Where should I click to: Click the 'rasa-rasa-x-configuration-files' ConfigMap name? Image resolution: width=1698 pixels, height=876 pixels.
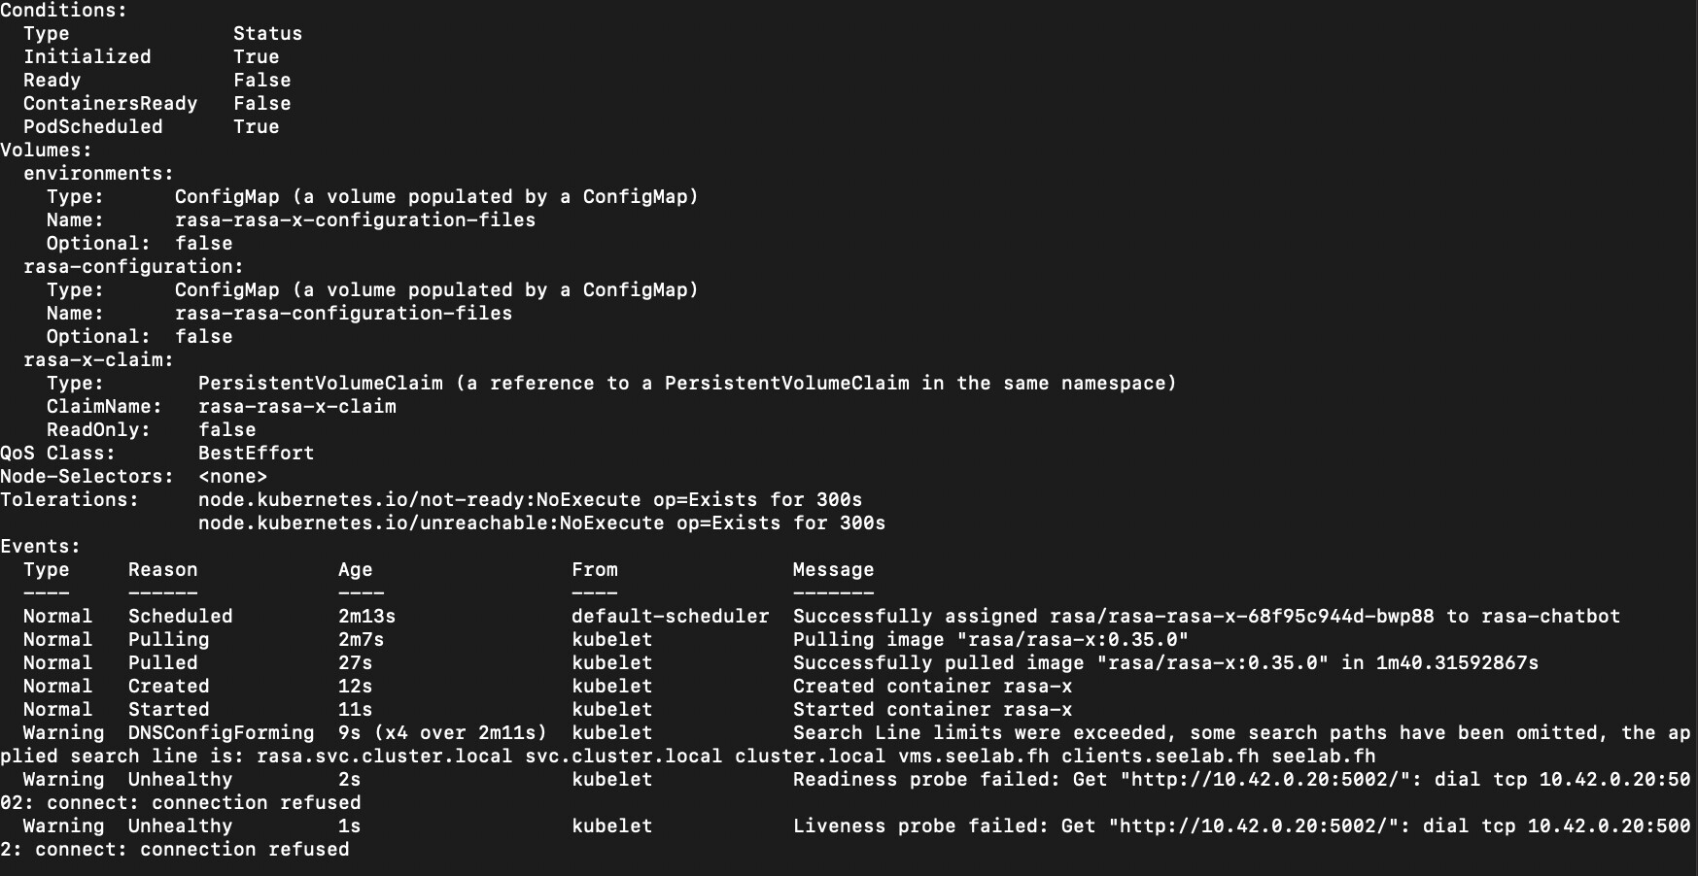pos(355,220)
